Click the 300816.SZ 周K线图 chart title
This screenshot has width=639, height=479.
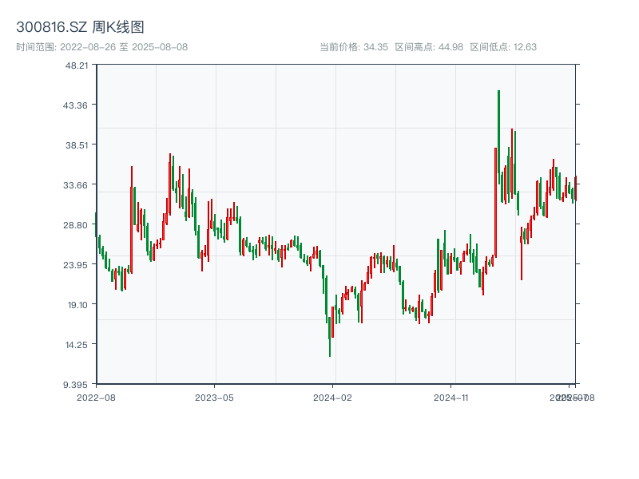point(80,28)
